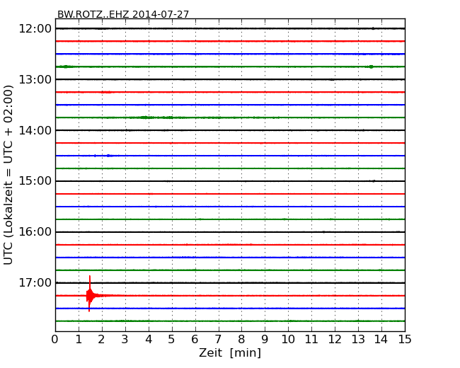Click the plot title BW.ROTZ..EHZ 2014-07-27

[123, 14]
